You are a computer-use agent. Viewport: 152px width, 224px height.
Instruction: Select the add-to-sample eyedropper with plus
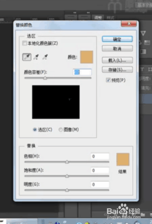[36, 57]
